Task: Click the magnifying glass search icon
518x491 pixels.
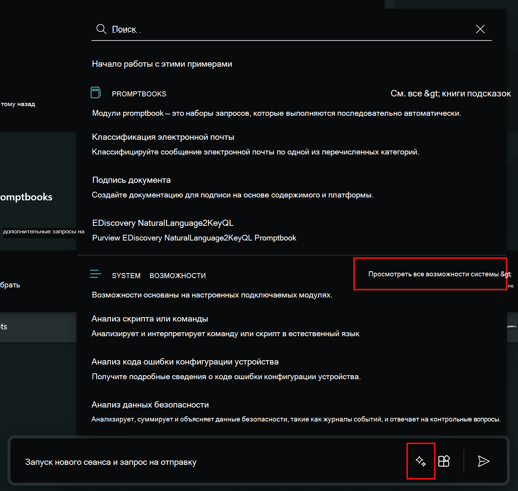Action: click(x=101, y=29)
